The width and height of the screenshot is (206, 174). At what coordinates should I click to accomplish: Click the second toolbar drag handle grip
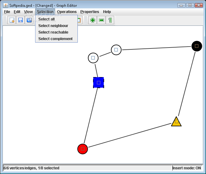(x=86, y=20)
